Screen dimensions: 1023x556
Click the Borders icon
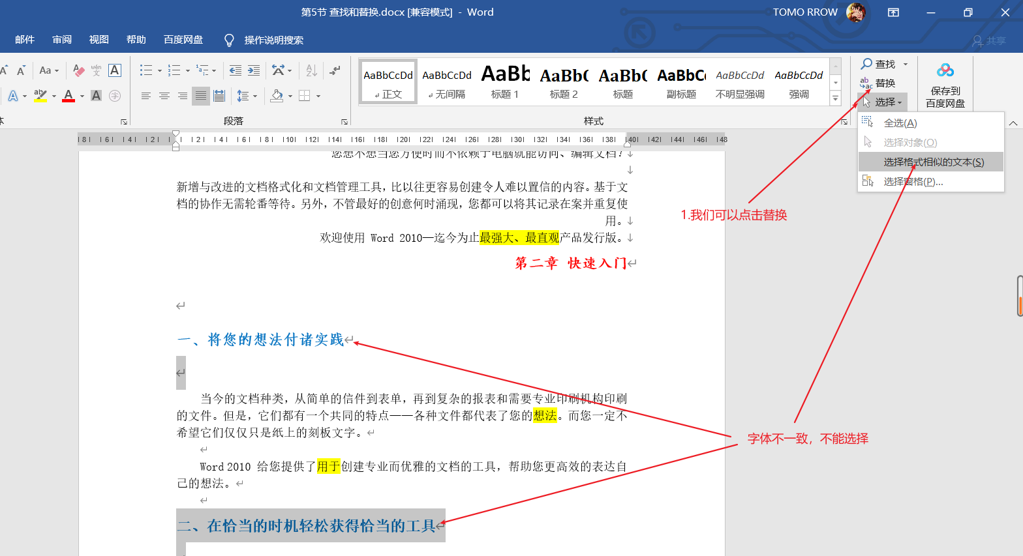click(x=304, y=96)
